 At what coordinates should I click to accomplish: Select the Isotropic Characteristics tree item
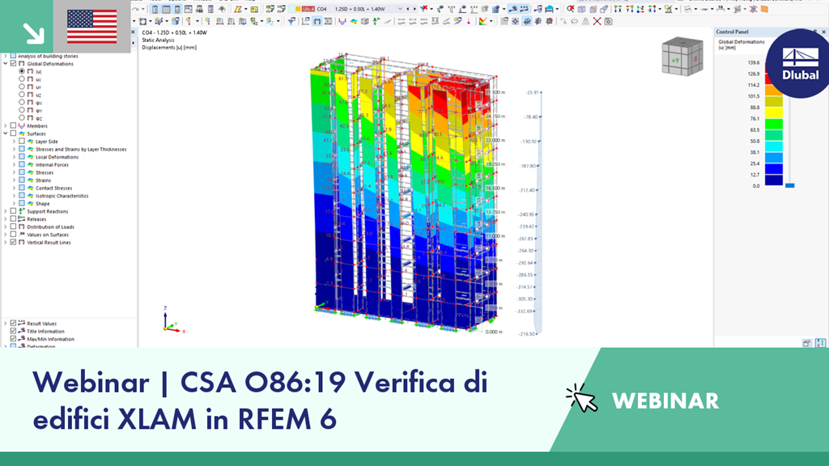(x=62, y=196)
